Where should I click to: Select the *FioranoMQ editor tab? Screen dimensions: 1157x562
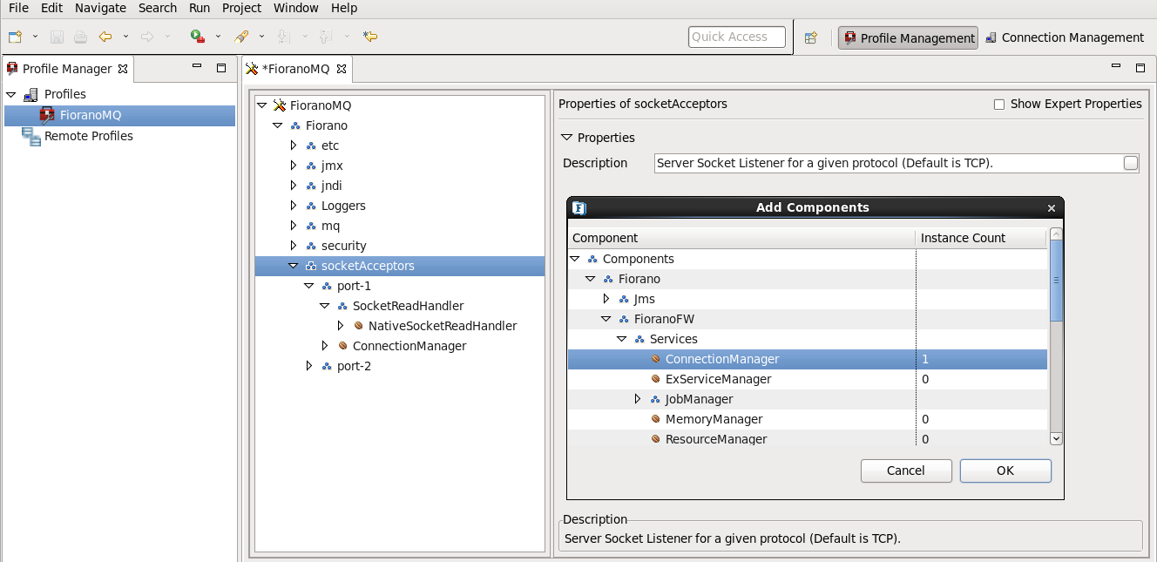[295, 69]
